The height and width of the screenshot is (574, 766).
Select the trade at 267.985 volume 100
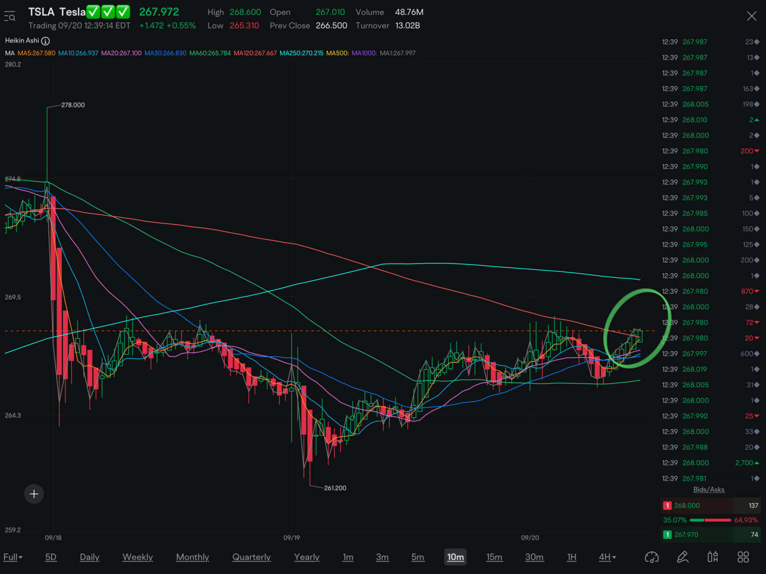pyautogui.click(x=710, y=213)
